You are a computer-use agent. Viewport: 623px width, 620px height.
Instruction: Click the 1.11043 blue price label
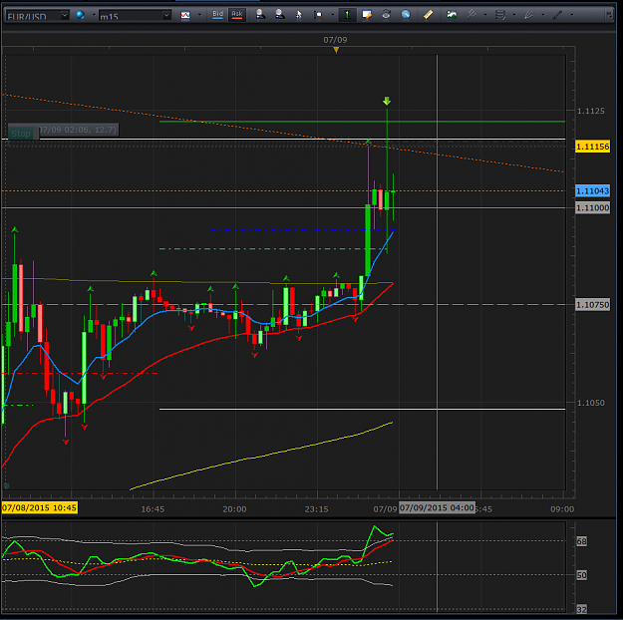pos(592,191)
